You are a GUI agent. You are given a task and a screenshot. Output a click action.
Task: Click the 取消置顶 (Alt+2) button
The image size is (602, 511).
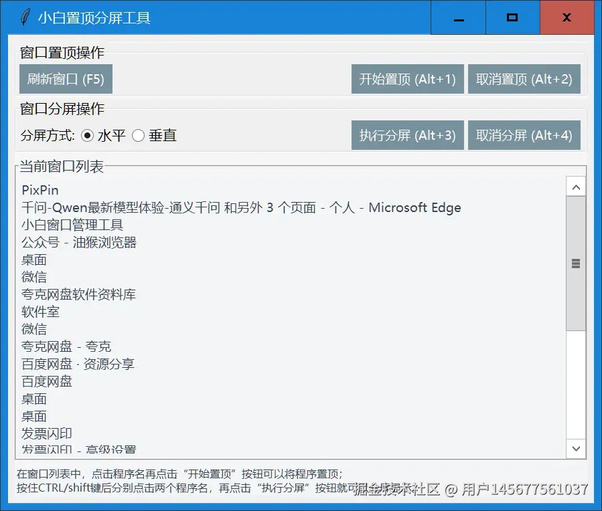(524, 78)
